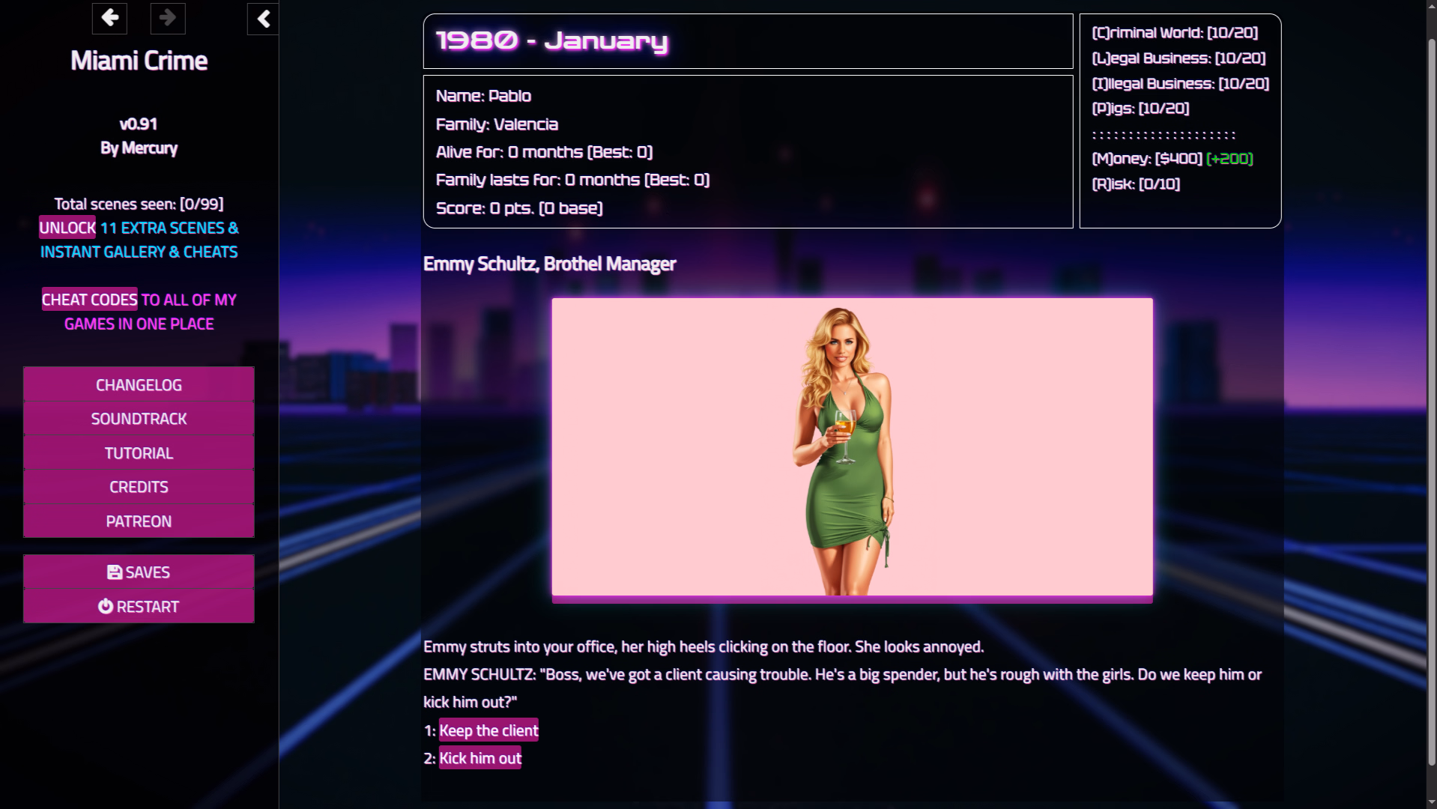Open the TUTORIAL menu item
Screen dimensions: 1437x809
click(139, 453)
